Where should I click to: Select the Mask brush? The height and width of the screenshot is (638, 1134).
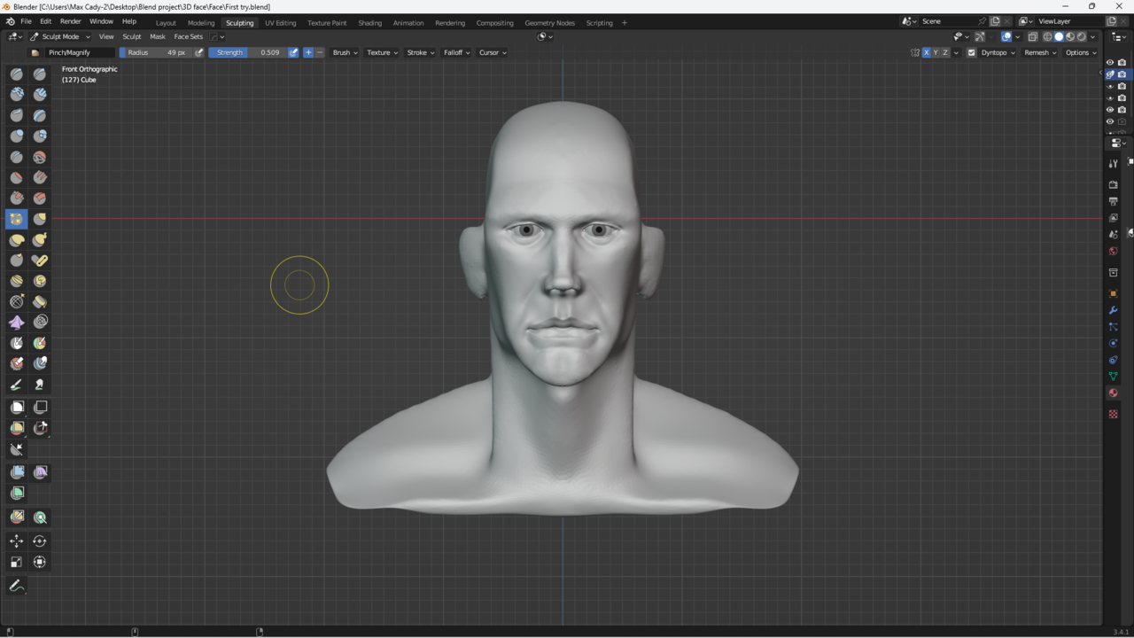pyautogui.click(x=17, y=343)
